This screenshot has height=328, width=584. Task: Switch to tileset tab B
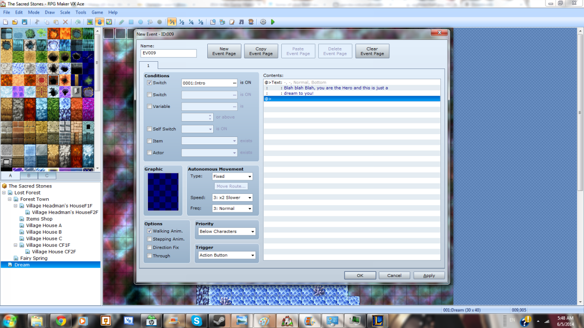click(29, 175)
